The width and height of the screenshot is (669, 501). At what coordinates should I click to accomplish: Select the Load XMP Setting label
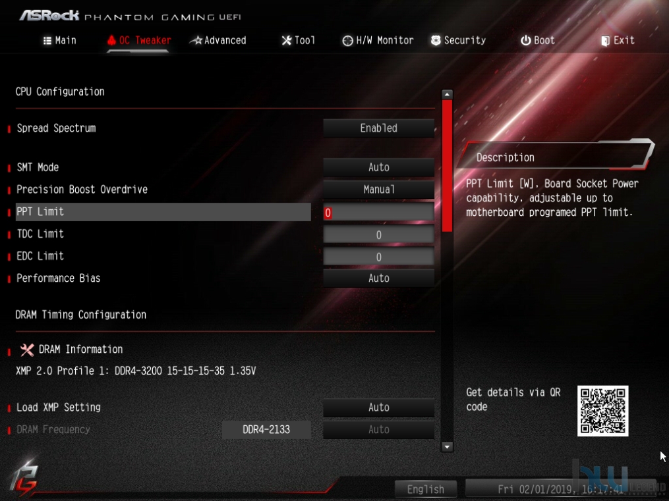click(x=59, y=408)
